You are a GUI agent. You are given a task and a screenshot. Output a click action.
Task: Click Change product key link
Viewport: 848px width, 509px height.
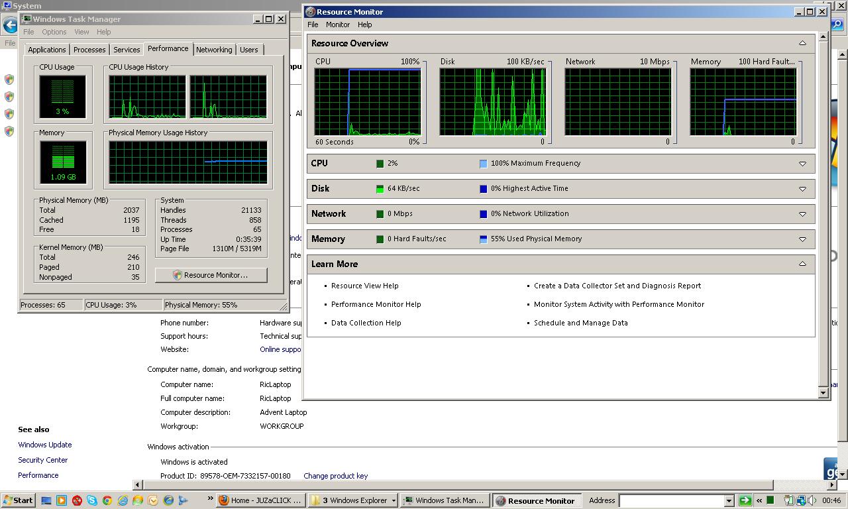click(x=336, y=476)
